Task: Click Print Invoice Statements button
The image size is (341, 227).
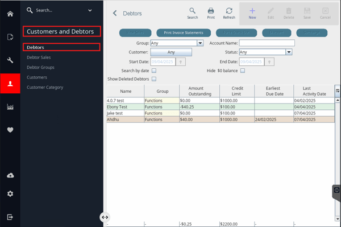Action: click(184, 33)
